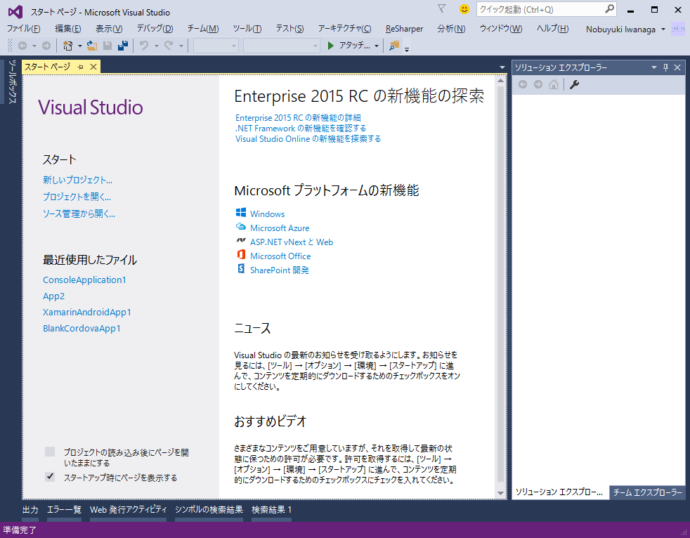This screenshot has width=690, height=538.
Task: Open the New Project dropdown arrow
Action: click(x=79, y=46)
